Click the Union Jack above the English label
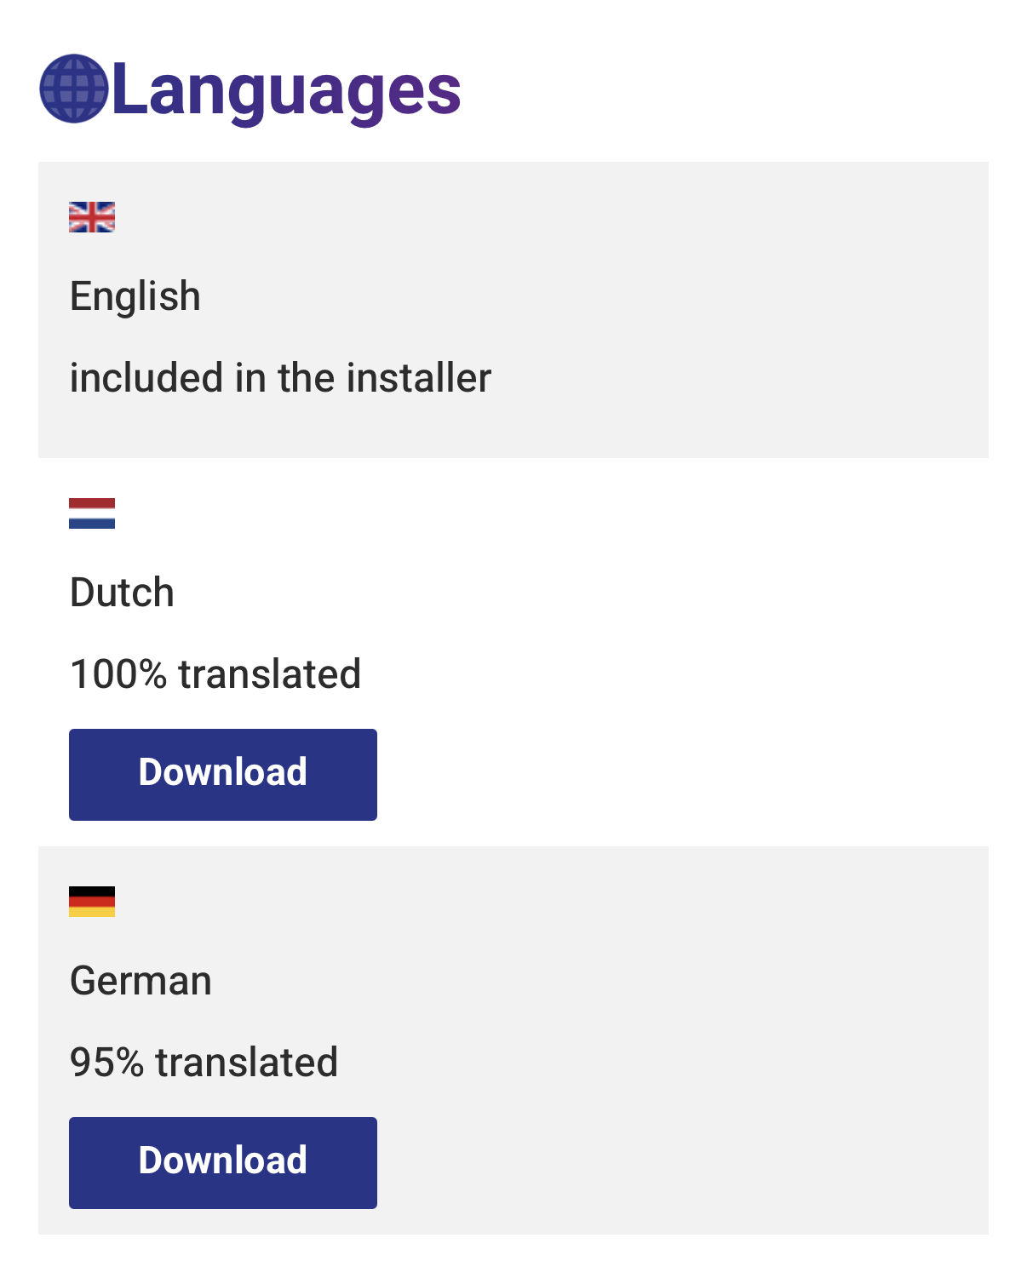Image resolution: width=1027 pixels, height=1278 pixels. tap(91, 219)
